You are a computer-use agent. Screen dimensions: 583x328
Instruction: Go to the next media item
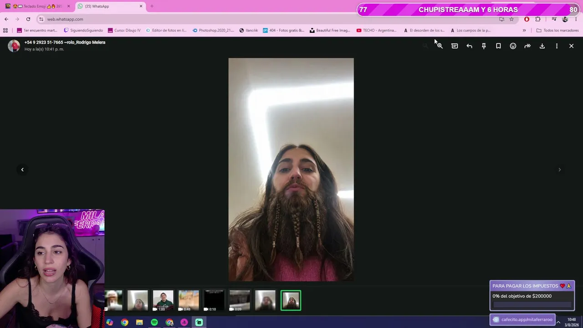pyautogui.click(x=560, y=169)
